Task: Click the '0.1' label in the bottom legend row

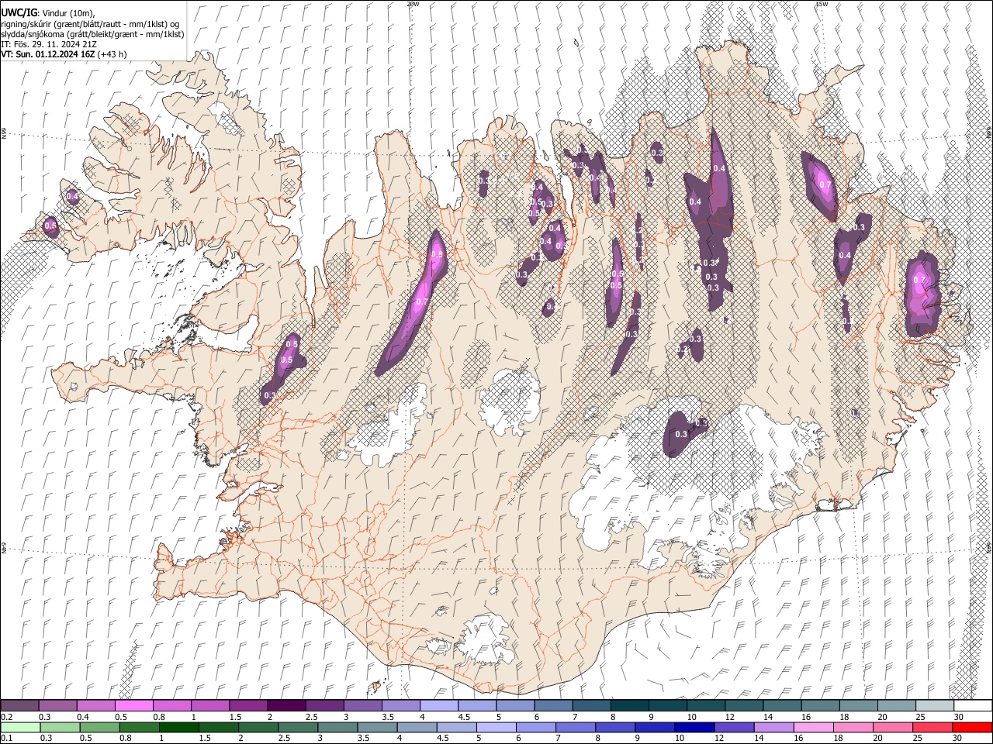Action: (6, 738)
